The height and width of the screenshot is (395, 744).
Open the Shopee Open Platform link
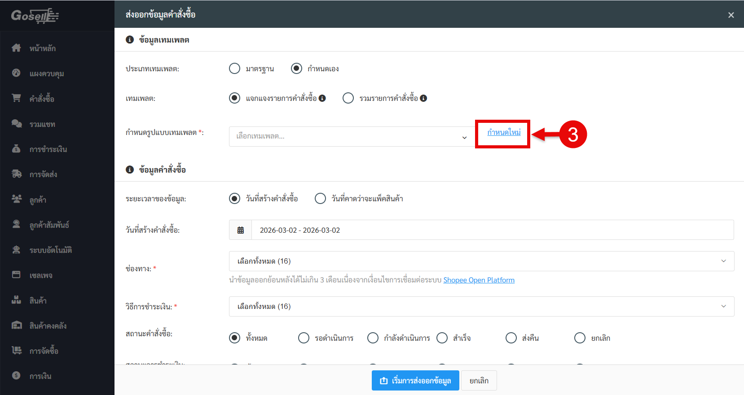479,280
